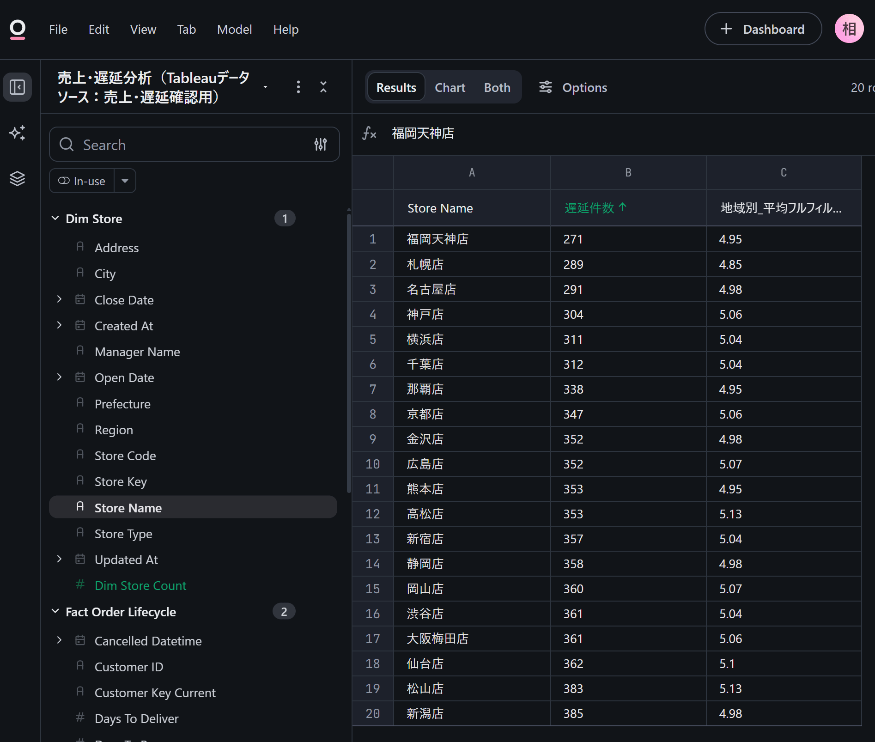Click the fx formula icon

tap(370, 134)
